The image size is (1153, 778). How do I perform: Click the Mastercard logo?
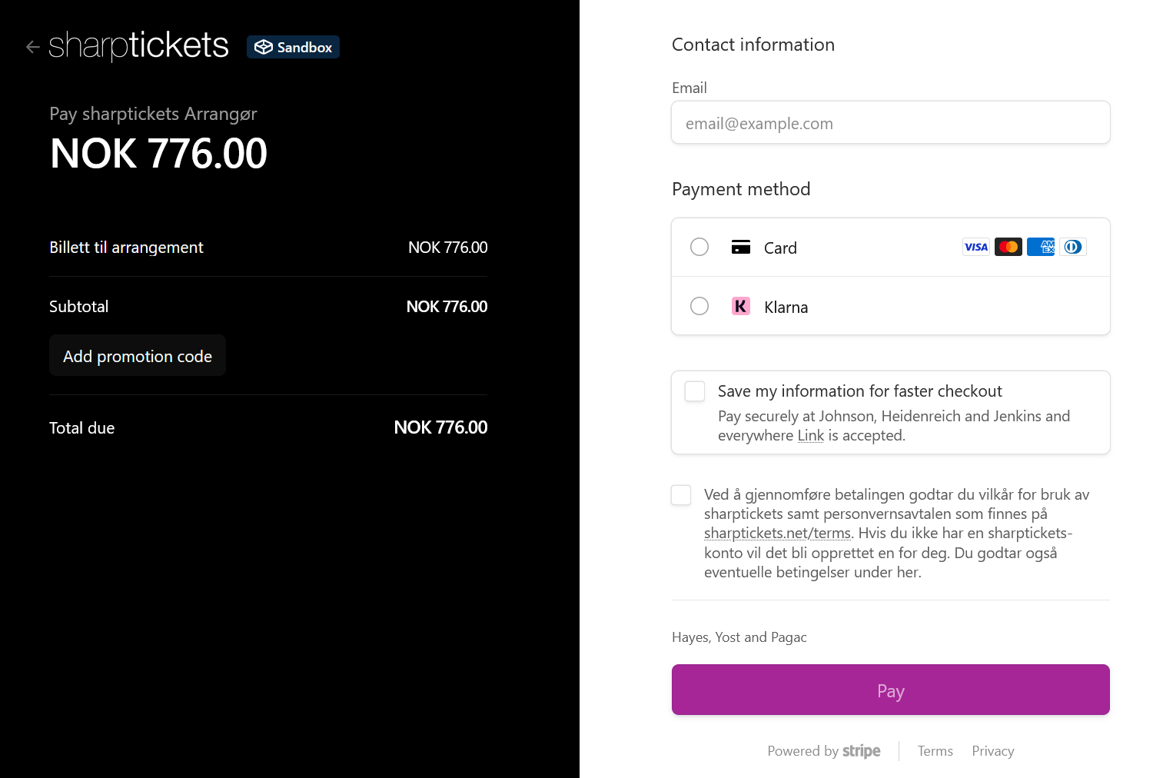[1008, 247]
